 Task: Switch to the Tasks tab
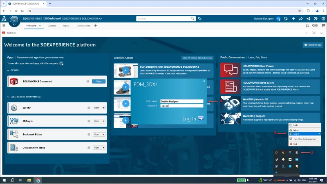66,26
